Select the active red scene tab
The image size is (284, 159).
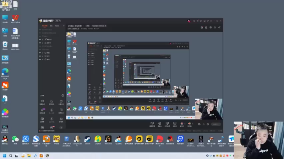(45, 26)
